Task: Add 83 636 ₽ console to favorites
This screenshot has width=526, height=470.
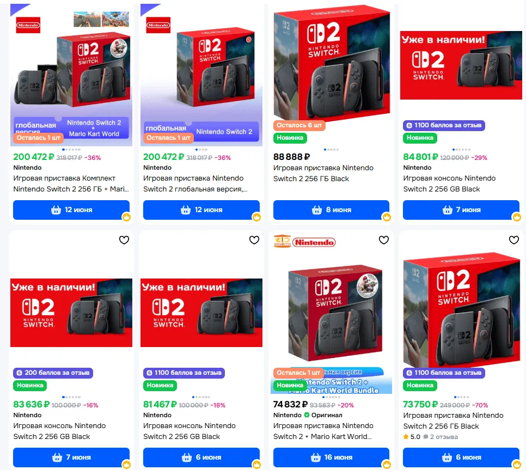Action: coord(124,240)
